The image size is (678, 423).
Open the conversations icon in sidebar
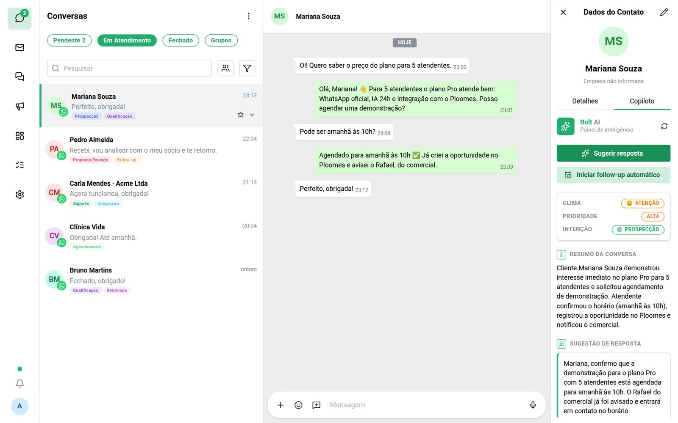click(19, 18)
